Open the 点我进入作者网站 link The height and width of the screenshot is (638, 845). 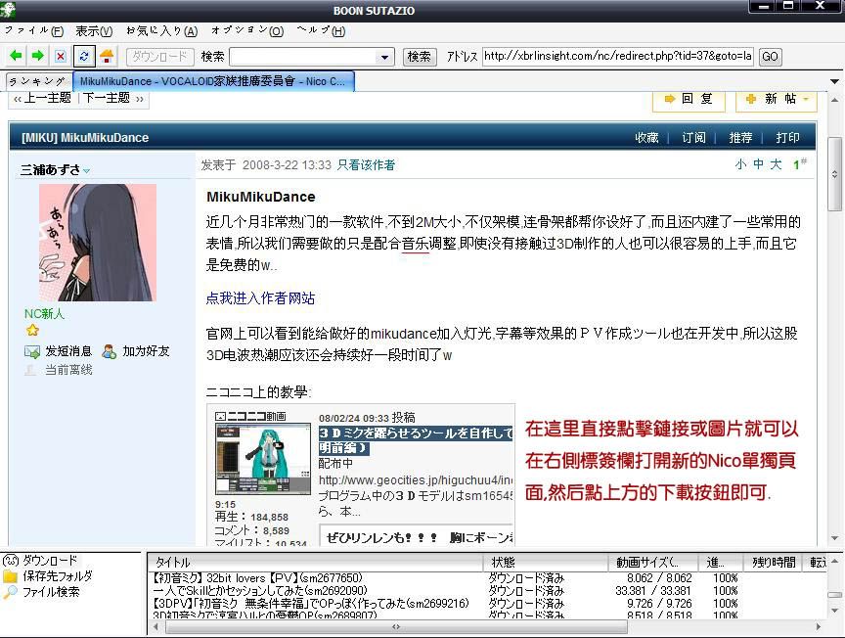(260, 298)
